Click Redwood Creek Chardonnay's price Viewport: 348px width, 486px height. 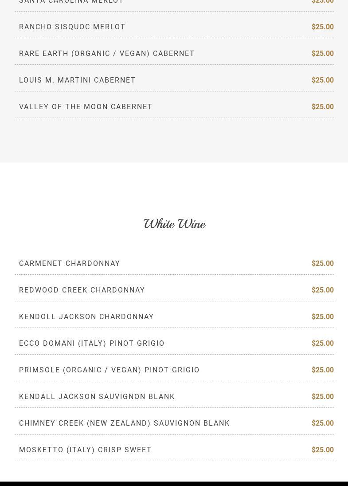tap(322, 290)
